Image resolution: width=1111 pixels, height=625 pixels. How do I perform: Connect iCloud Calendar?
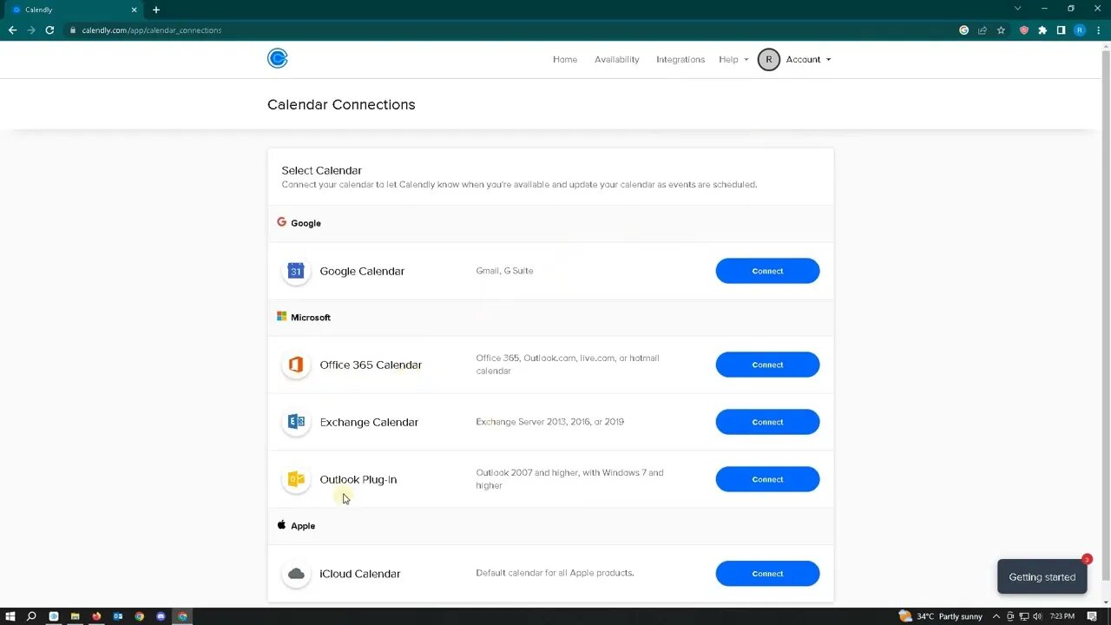(x=767, y=574)
